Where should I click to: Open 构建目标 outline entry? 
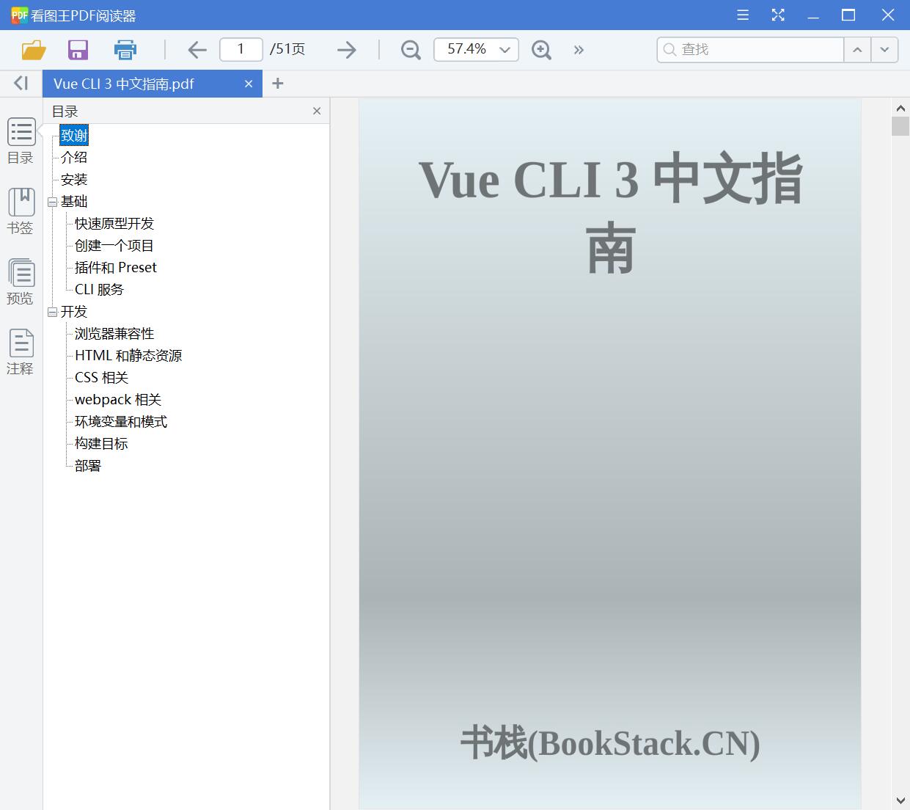point(101,443)
